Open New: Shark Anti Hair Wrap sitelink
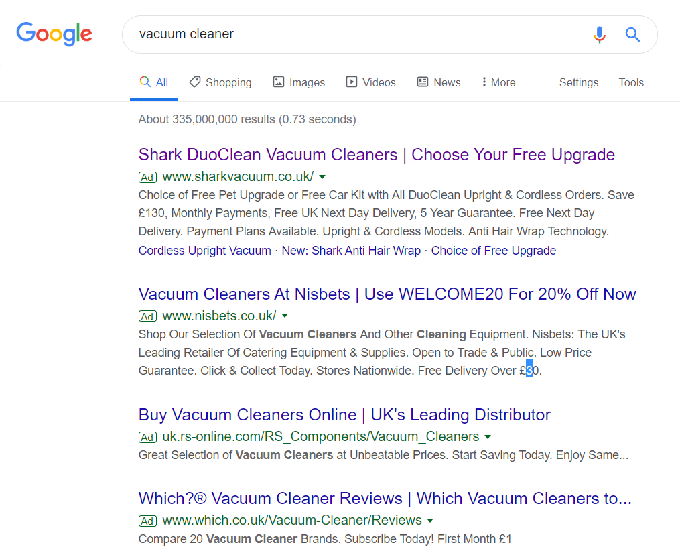Screen dimensions: 680x557 [x=351, y=251]
